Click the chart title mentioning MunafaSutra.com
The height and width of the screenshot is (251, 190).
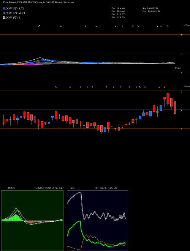(x=38, y=2)
